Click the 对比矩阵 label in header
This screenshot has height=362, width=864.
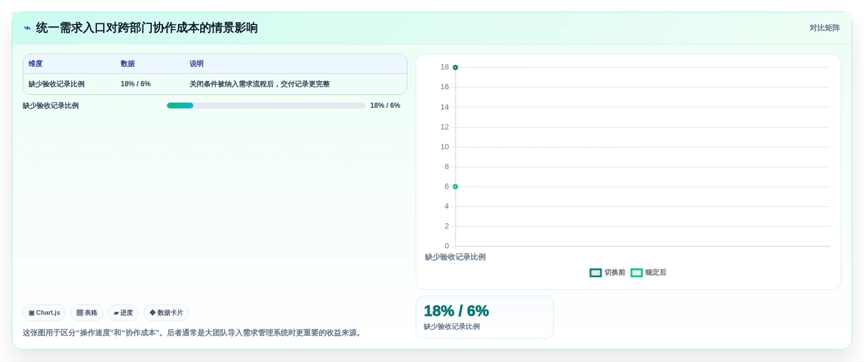pos(824,28)
